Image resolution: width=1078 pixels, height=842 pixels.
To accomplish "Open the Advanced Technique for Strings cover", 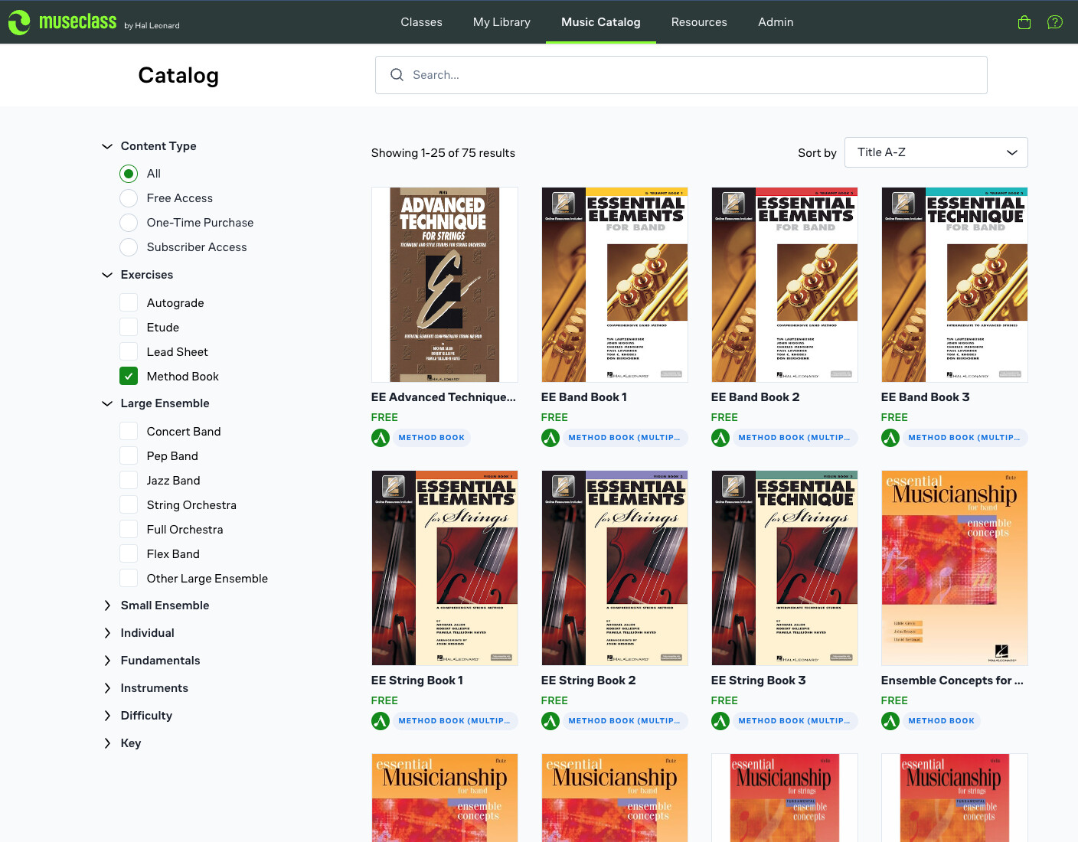I will [x=445, y=285].
